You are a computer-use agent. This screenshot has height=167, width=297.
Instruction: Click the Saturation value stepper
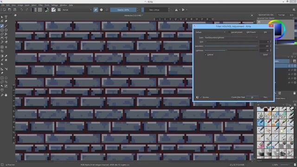pos(271,46)
